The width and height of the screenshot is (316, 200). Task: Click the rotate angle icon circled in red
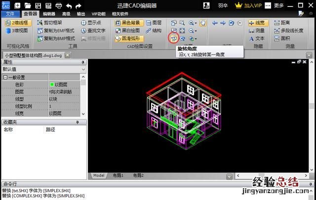(x=174, y=38)
